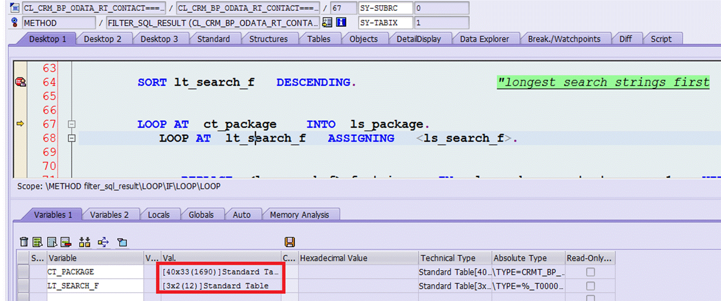Click the CT_PACKAGE variable name cell
This screenshot has width=721, height=301.
95,272
